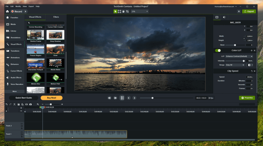The image size is (263, 146).
Task: Click the timeline zoom slider handle
Action: [51, 104]
